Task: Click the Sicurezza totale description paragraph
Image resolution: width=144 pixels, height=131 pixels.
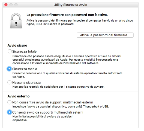Action: (67, 59)
